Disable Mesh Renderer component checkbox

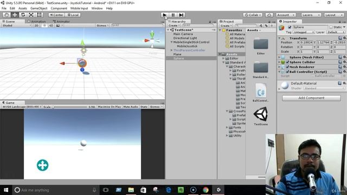point(287,67)
